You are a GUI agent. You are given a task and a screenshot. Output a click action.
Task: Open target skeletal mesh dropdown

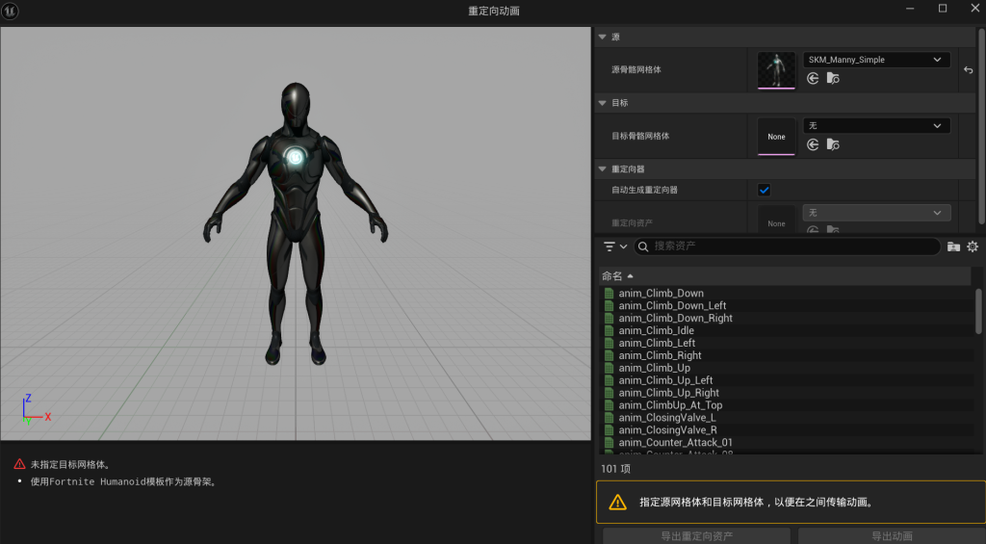coord(876,126)
